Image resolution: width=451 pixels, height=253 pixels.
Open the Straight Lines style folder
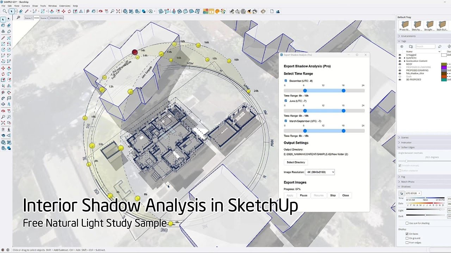[430, 25]
